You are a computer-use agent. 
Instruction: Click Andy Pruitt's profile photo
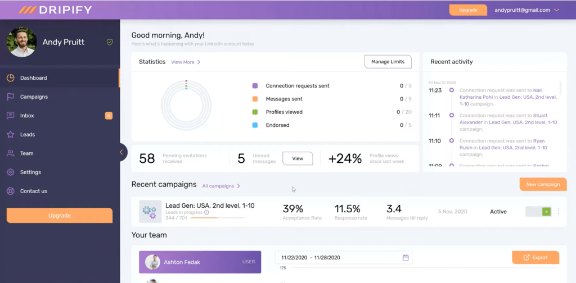point(22,42)
